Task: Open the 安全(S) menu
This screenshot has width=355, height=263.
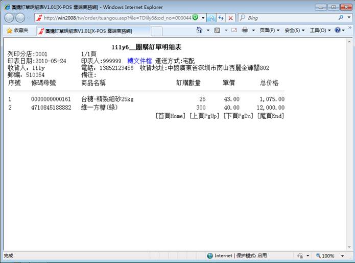Action: [x=294, y=31]
